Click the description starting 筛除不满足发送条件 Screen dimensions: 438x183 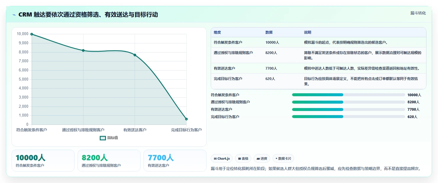click(363, 55)
